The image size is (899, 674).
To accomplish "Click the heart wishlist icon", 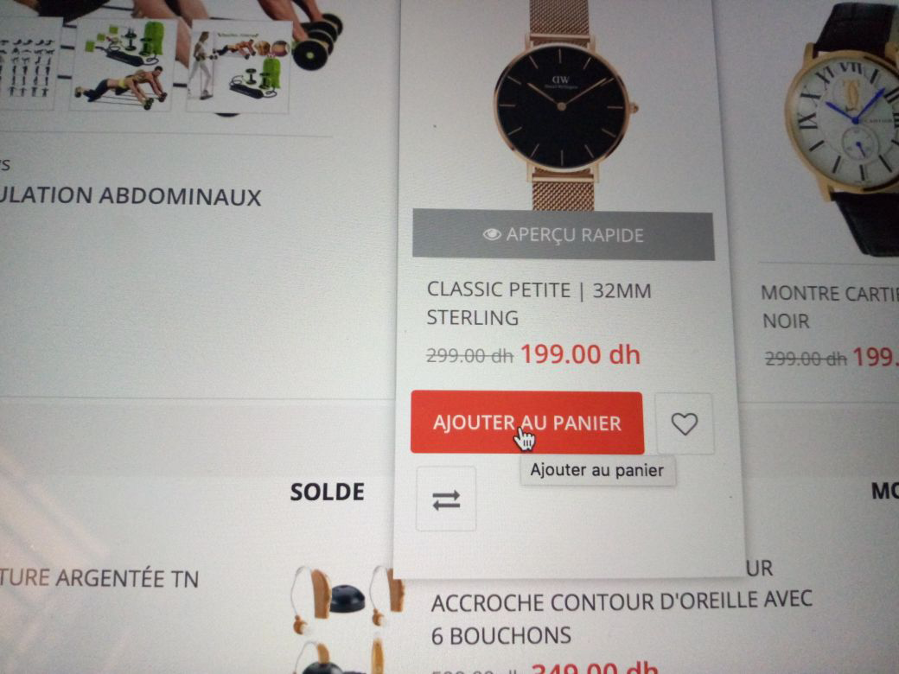I will pyautogui.click(x=684, y=423).
